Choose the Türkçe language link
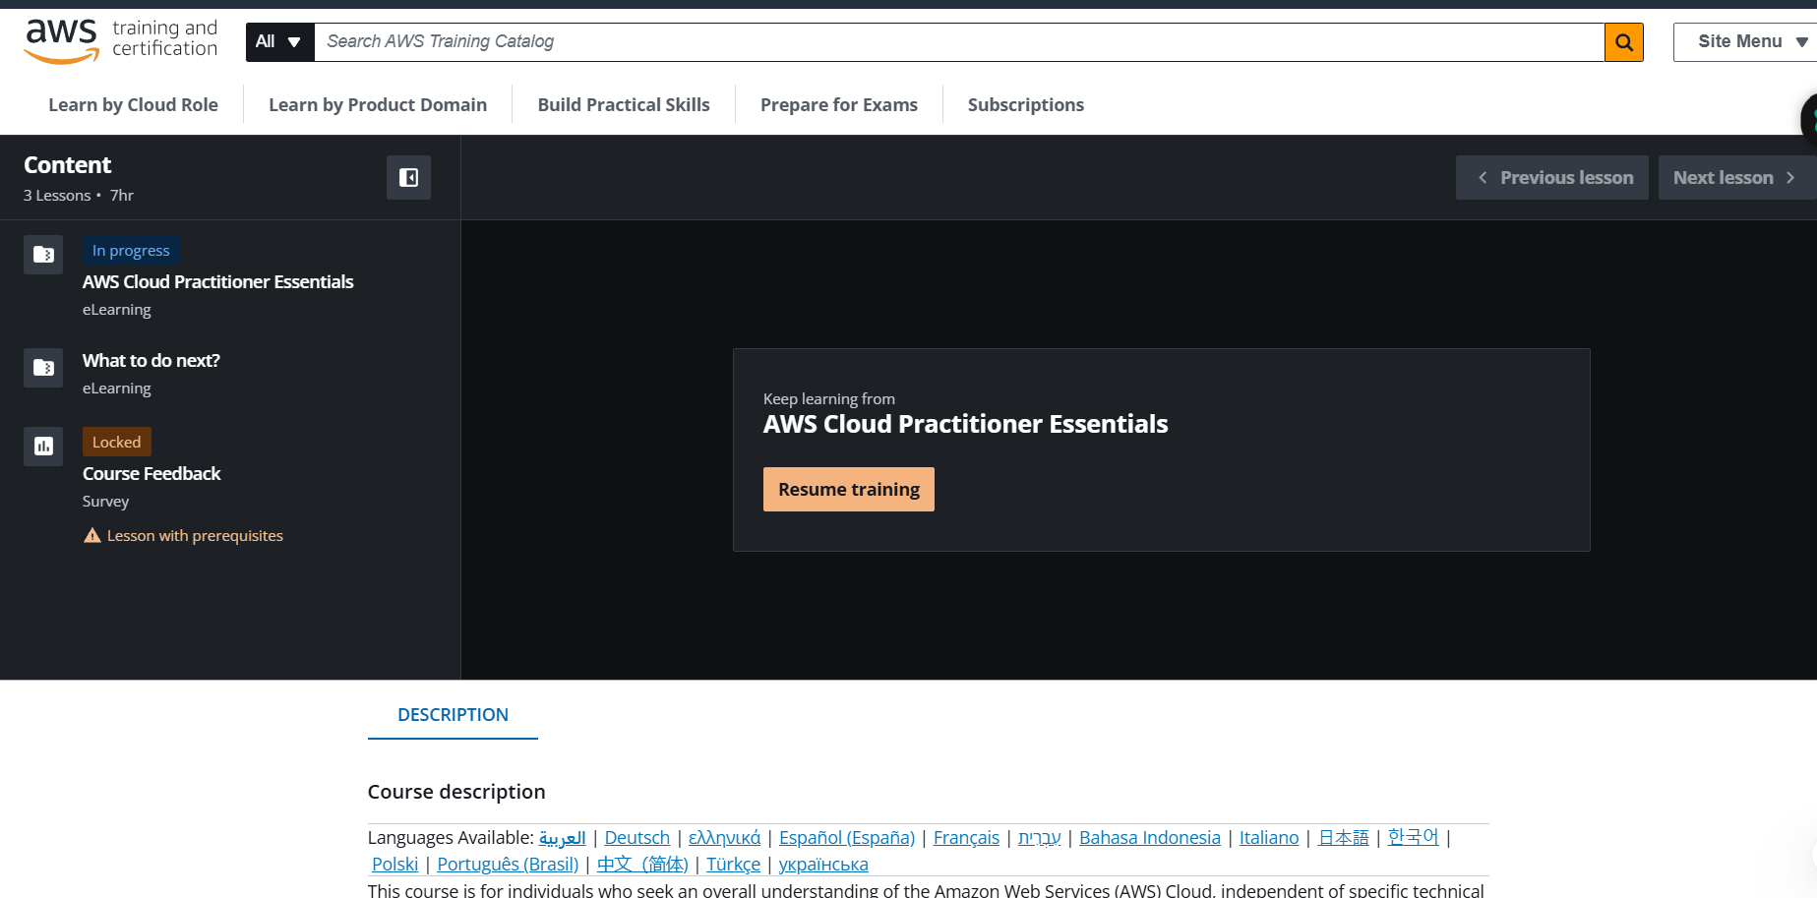Viewport: 1817px width, 898px height. (x=734, y=864)
